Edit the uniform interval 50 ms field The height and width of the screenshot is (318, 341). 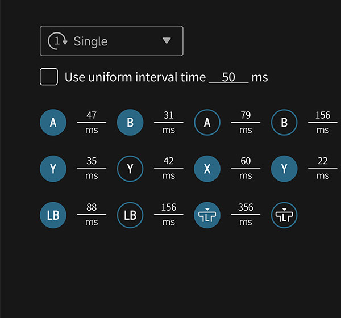[228, 77]
